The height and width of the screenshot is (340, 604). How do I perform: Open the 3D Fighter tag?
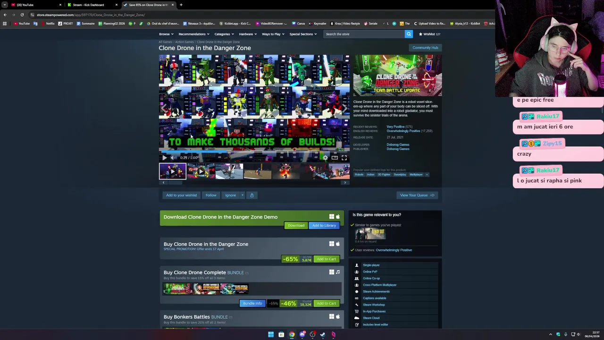(384, 175)
